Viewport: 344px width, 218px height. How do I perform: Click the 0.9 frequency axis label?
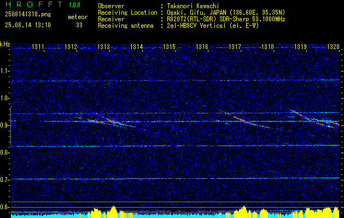coord(5,125)
